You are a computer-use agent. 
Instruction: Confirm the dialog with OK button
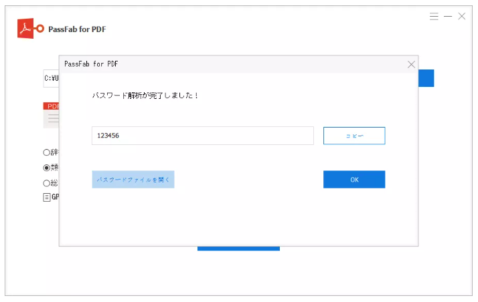click(x=353, y=180)
